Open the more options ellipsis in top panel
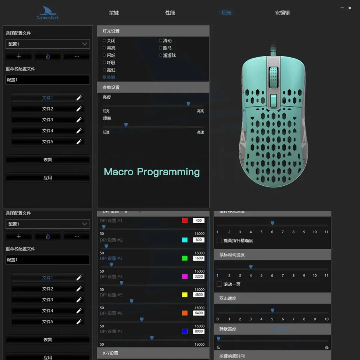The width and height of the screenshot is (360, 360). tap(77, 56)
